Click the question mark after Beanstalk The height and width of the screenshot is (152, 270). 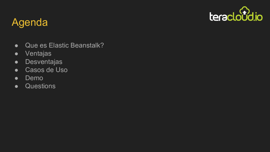102,45
